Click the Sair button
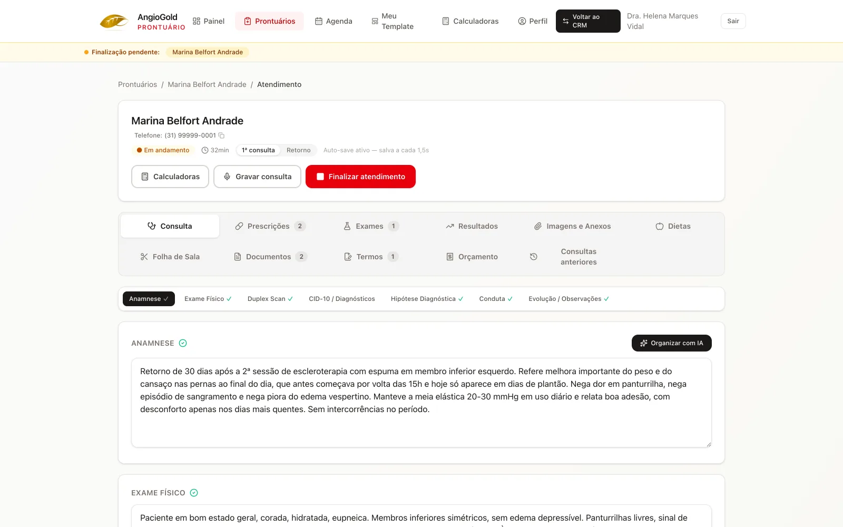 (x=733, y=21)
